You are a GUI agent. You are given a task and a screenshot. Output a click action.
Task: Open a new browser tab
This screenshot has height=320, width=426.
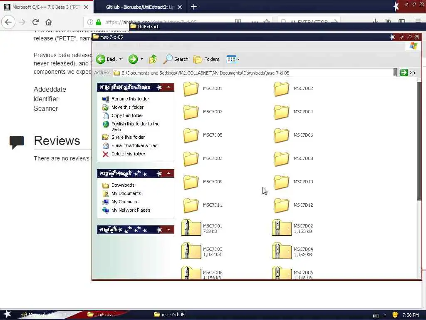point(194,7)
